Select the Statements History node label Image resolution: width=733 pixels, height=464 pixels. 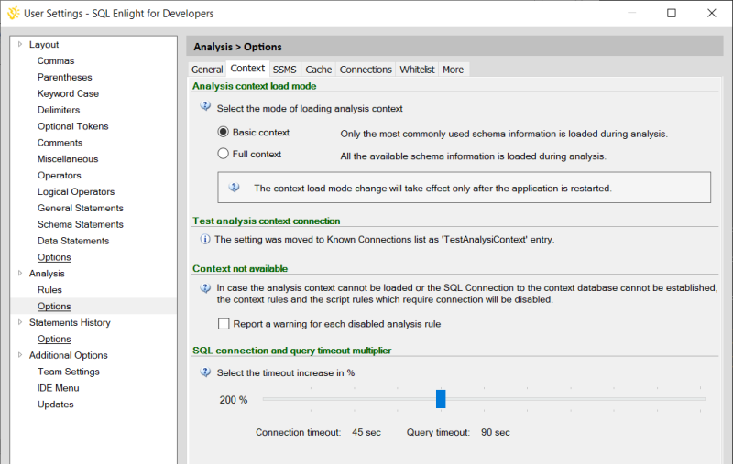[70, 322]
